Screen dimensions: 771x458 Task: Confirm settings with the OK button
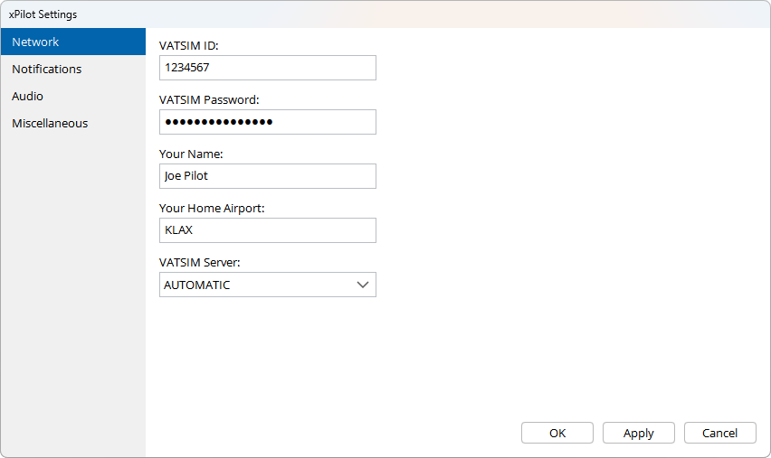pyautogui.click(x=557, y=433)
